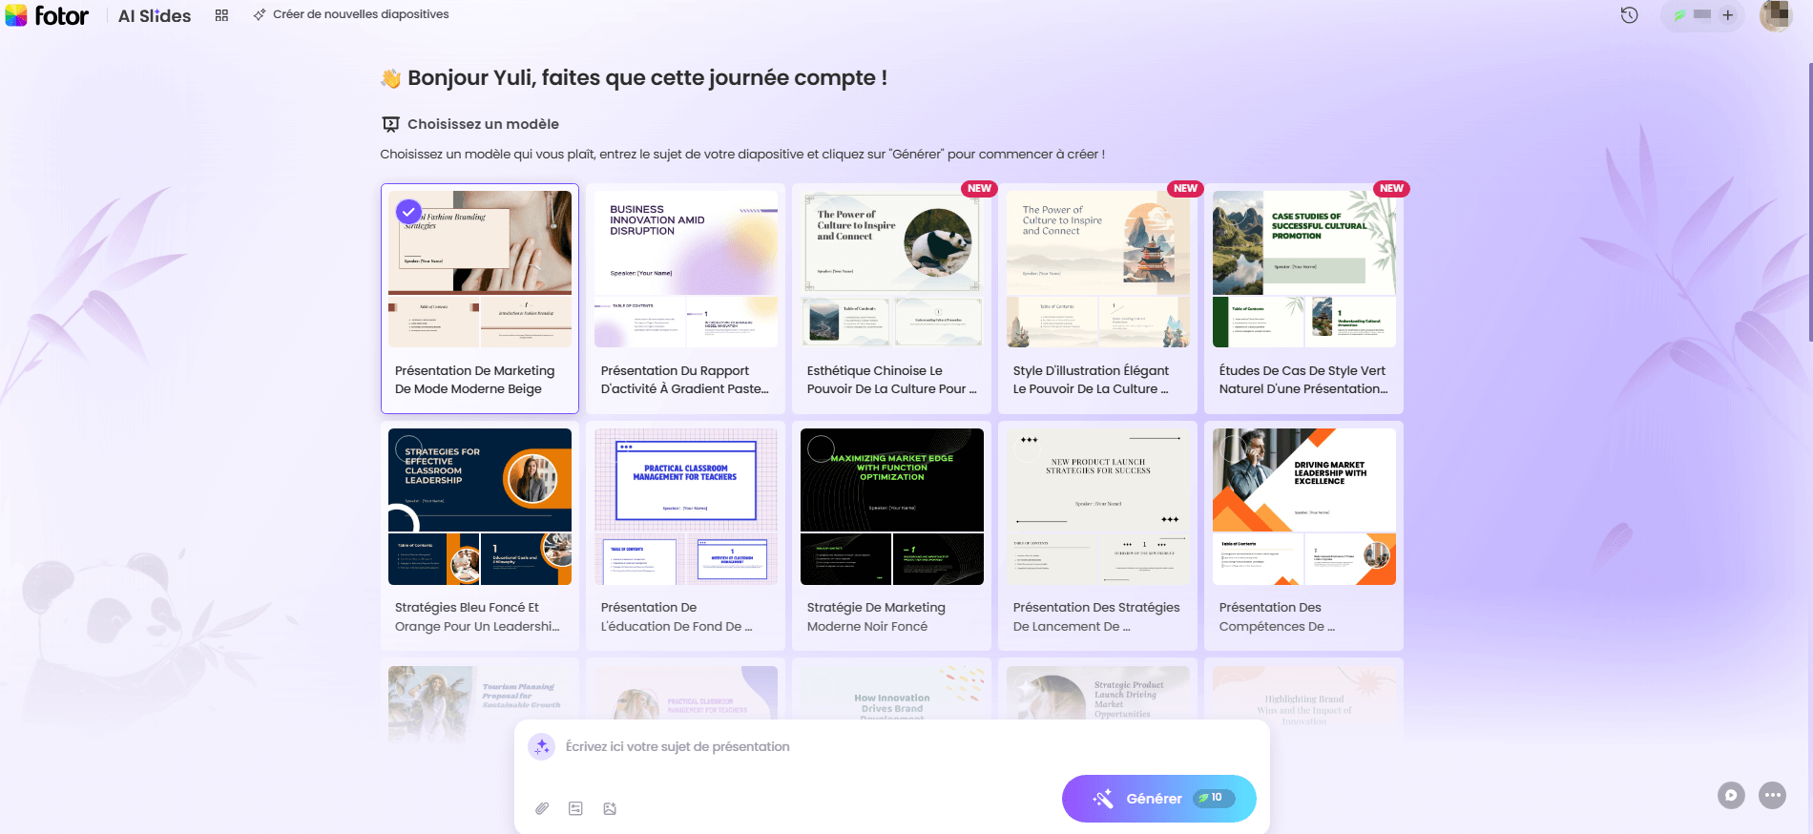This screenshot has height=834, width=1813.
Task: Click the paperclip attach file icon
Action: coord(542,808)
